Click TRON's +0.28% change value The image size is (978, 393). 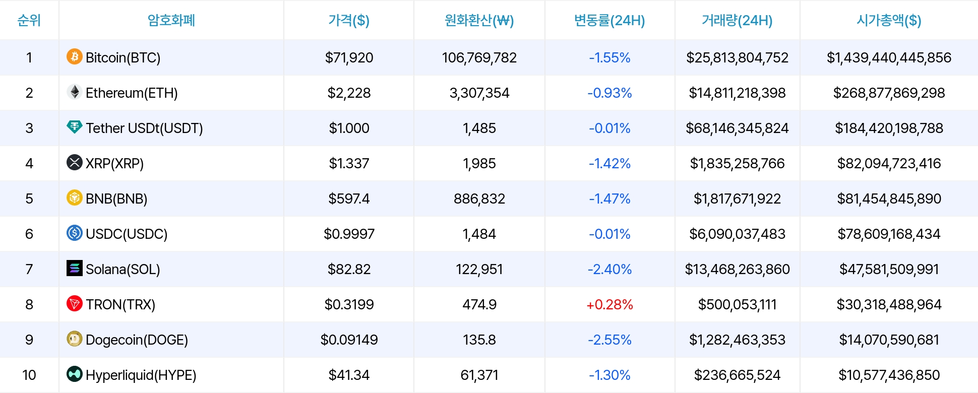[x=609, y=304]
